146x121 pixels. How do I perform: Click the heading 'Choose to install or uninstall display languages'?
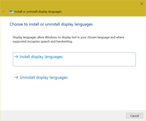(x=51, y=24)
